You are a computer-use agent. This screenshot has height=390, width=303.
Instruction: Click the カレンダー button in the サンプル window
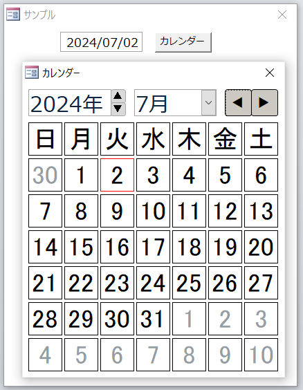click(183, 42)
